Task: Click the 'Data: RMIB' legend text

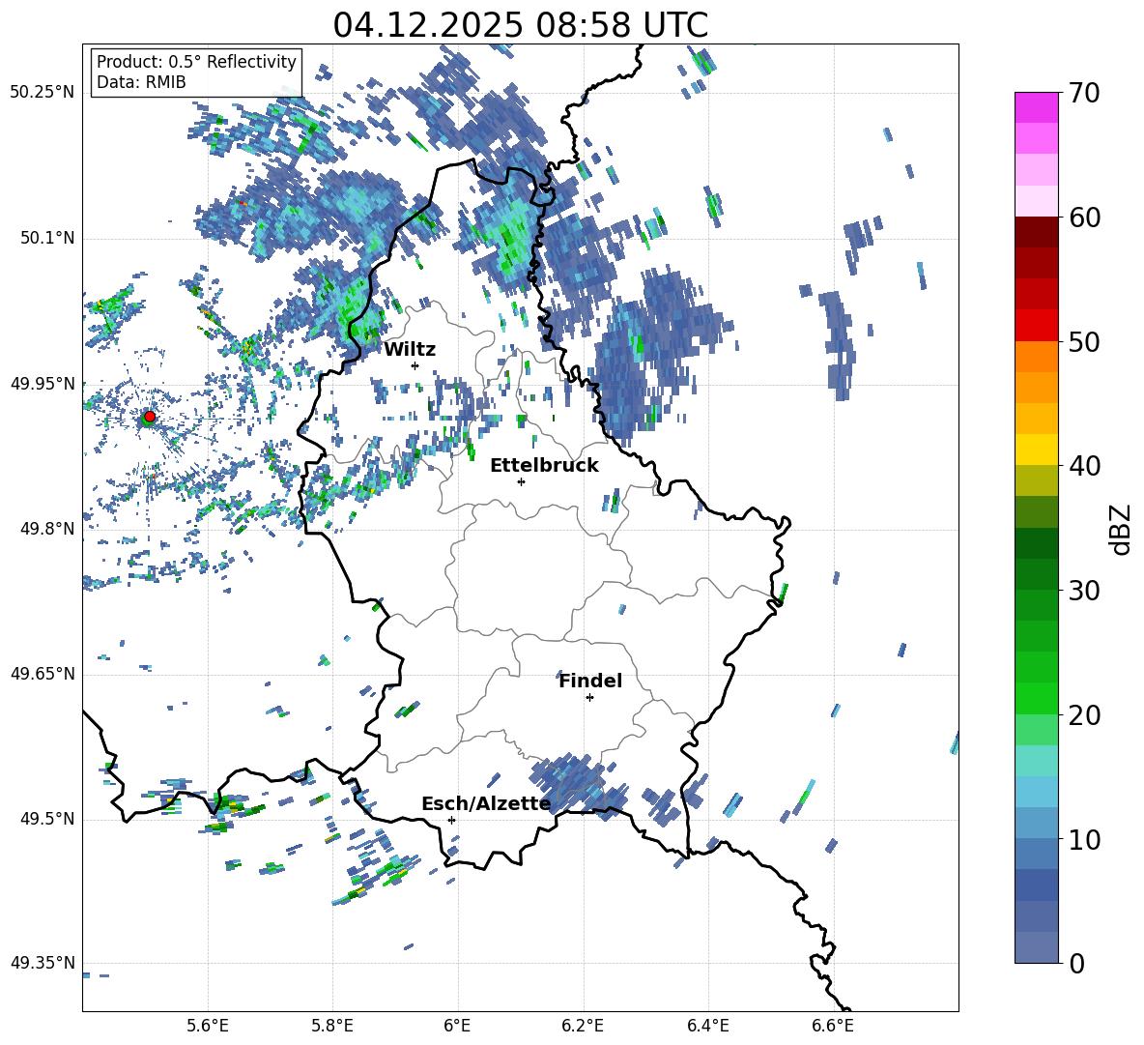Action: (141, 82)
